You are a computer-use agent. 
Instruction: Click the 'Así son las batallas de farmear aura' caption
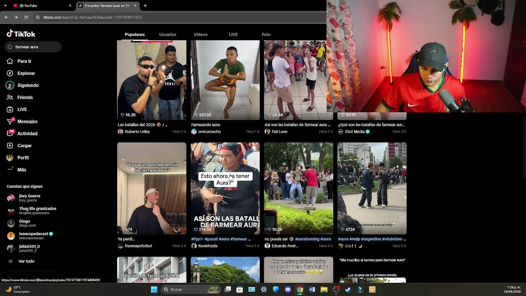(298, 125)
